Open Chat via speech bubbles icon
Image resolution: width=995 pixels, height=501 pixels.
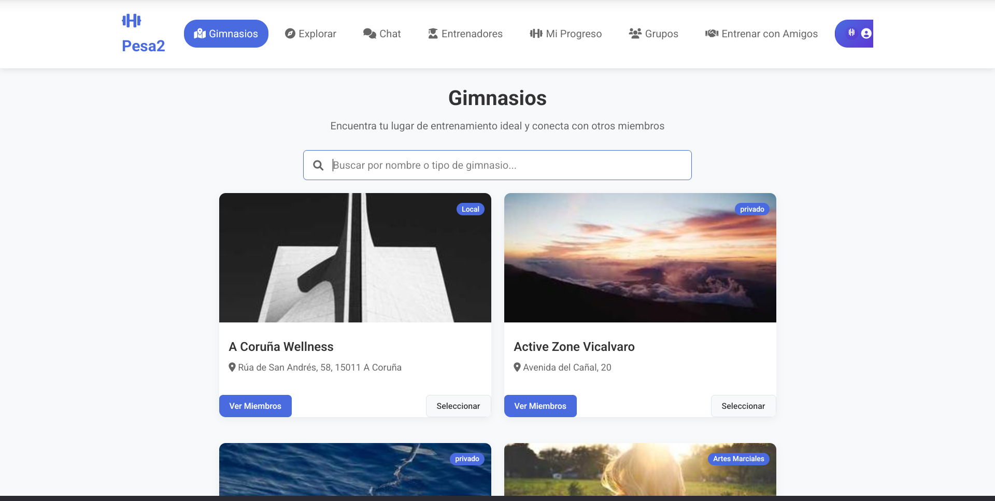point(369,34)
